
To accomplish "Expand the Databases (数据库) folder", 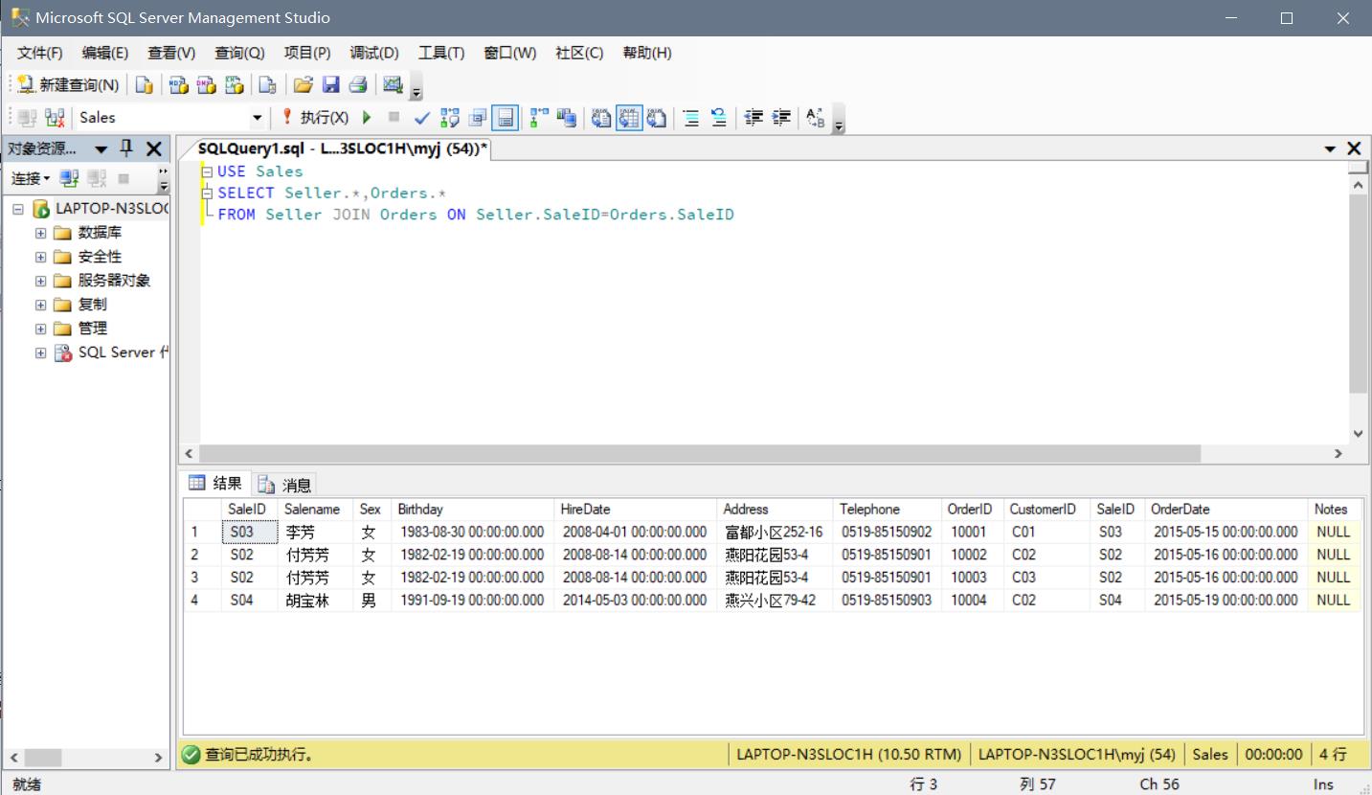I will click(40, 233).
